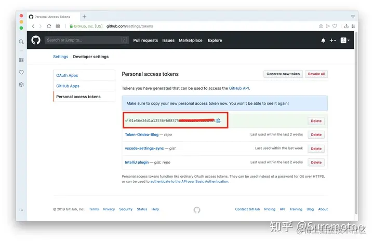
Task: Open the Status footer link
Action: coord(142,209)
